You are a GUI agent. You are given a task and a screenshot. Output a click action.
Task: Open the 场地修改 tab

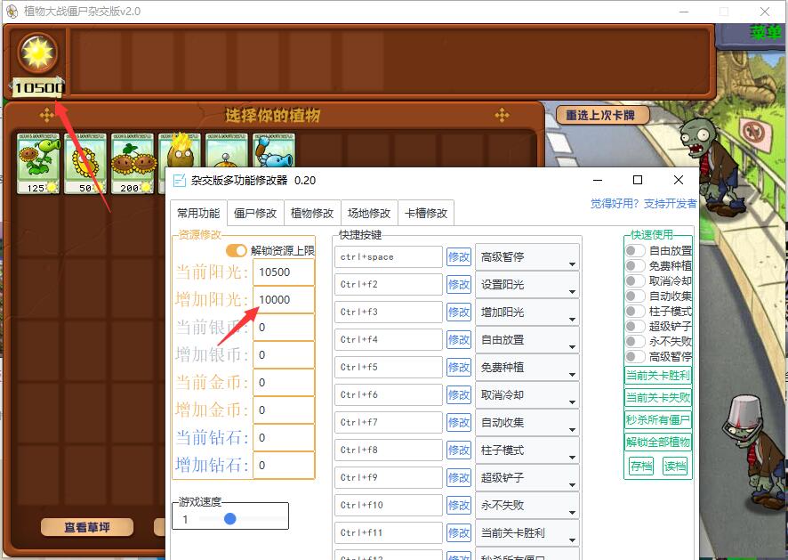369,214
